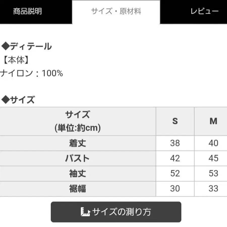Click the 【本体】 label
Viewport: 227px width, 227px height.
pos(16,60)
